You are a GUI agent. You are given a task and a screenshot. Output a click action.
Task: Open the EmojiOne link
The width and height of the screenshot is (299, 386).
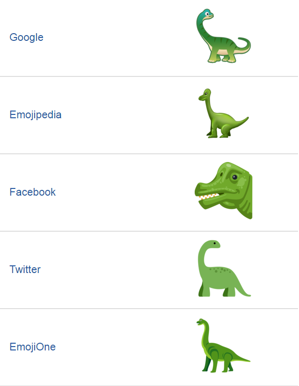pyautogui.click(x=33, y=347)
